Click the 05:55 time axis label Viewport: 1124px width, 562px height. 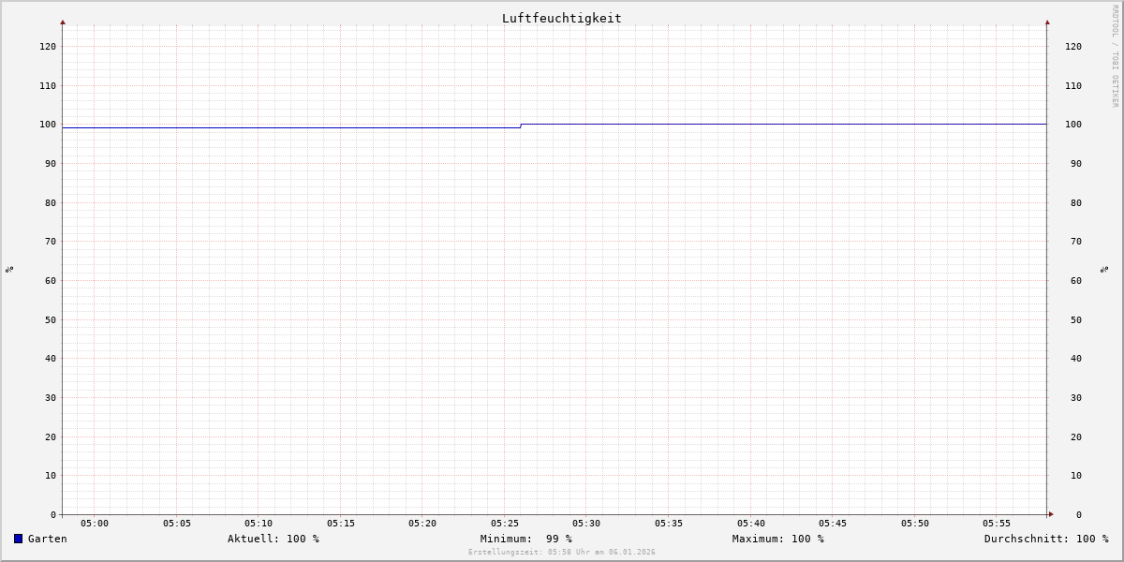coord(997,523)
